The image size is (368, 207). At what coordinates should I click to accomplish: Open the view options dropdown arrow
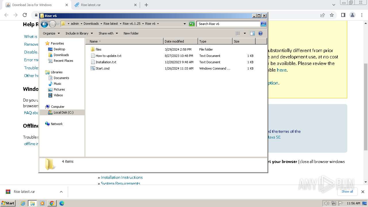245,33
